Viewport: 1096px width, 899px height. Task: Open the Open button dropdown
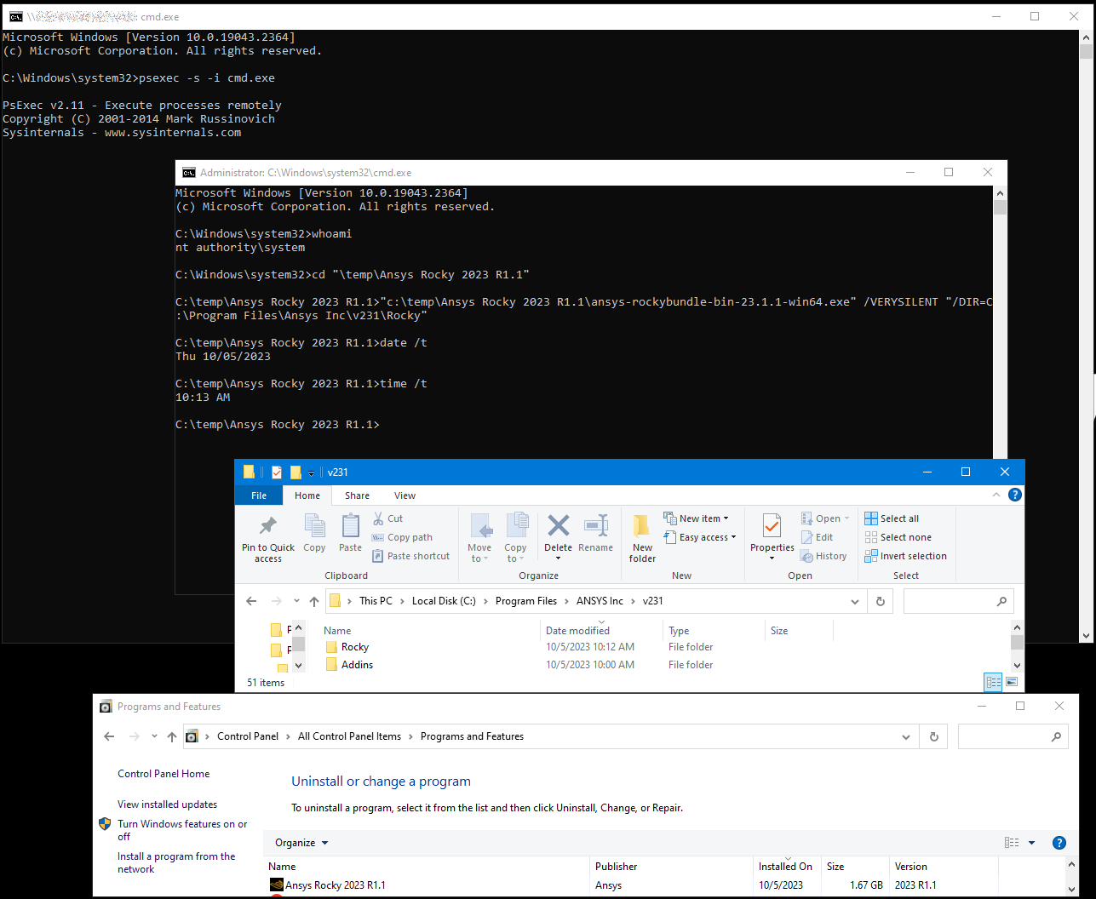824,518
